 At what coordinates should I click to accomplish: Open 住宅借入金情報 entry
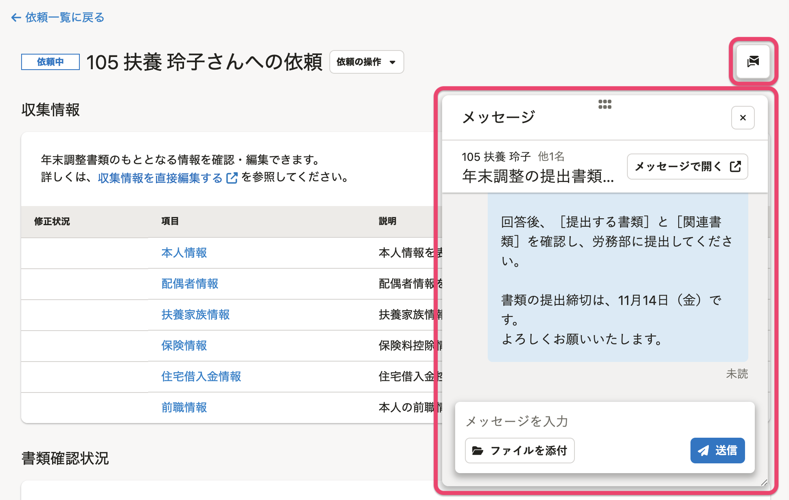pos(201,377)
